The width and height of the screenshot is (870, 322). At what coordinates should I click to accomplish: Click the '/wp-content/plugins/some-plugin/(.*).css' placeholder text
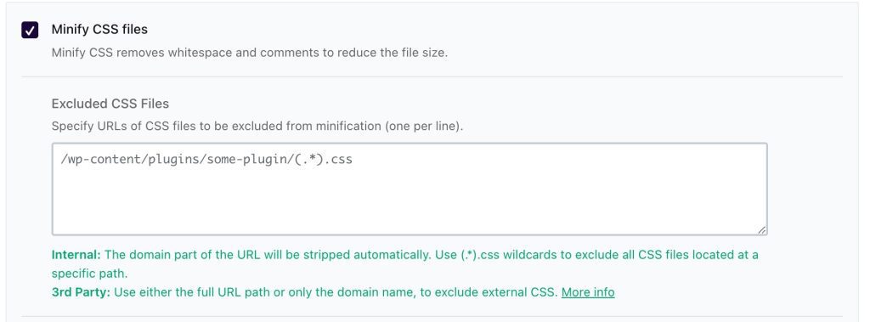(x=207, y=160)
